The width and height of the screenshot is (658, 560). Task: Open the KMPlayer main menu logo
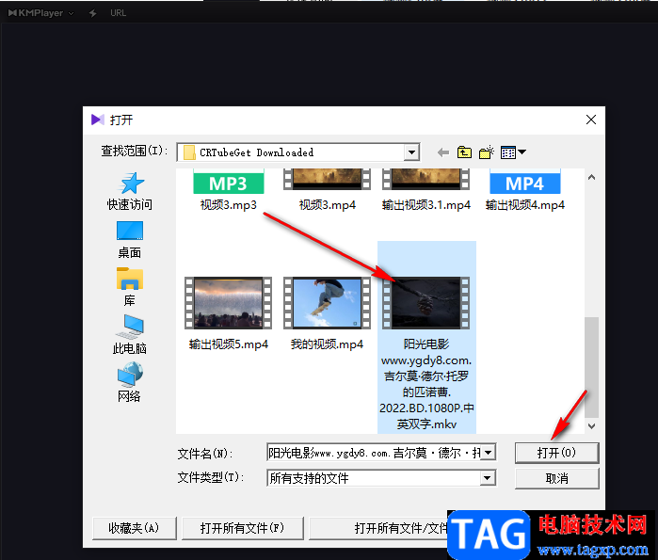40,13
